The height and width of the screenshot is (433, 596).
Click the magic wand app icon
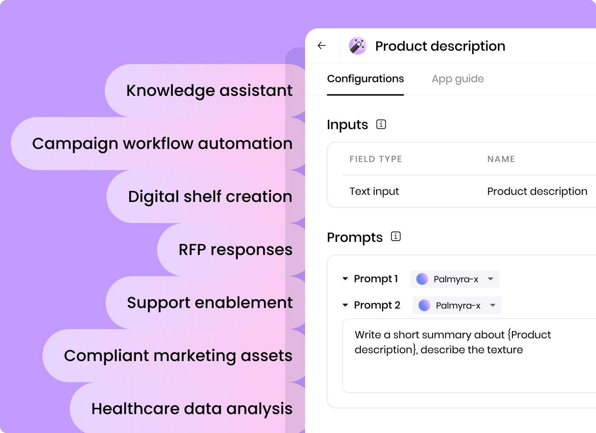pos(358,46)
